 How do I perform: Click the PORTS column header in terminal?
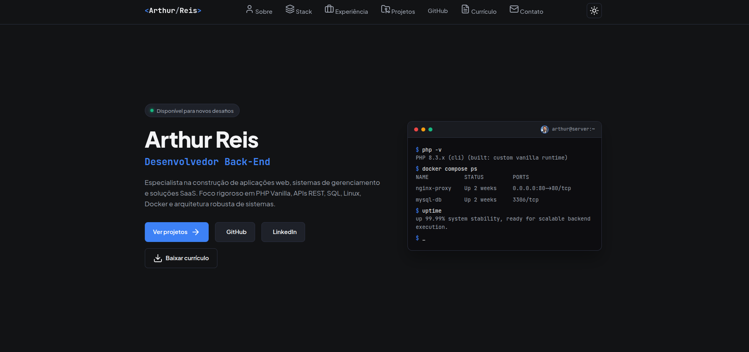[x=521, y=177]
